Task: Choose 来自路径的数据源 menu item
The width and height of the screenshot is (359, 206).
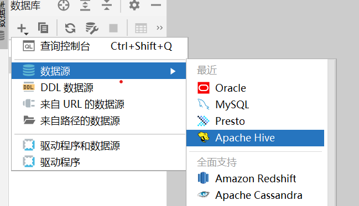Action: (98, 121)
